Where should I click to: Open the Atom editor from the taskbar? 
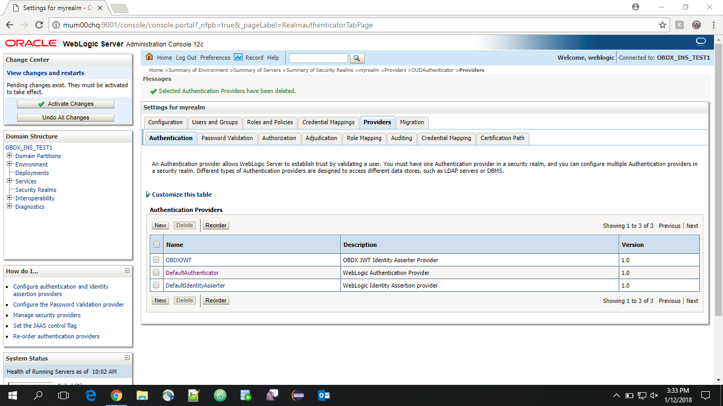(x=220, y=395)
